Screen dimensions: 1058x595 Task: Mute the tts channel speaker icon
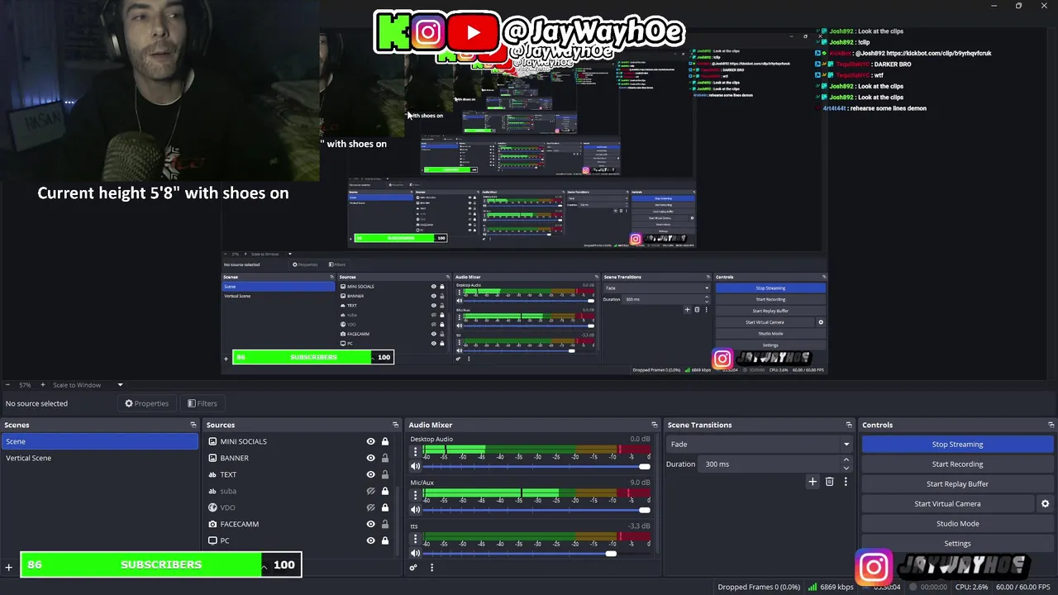pos(415,553)
